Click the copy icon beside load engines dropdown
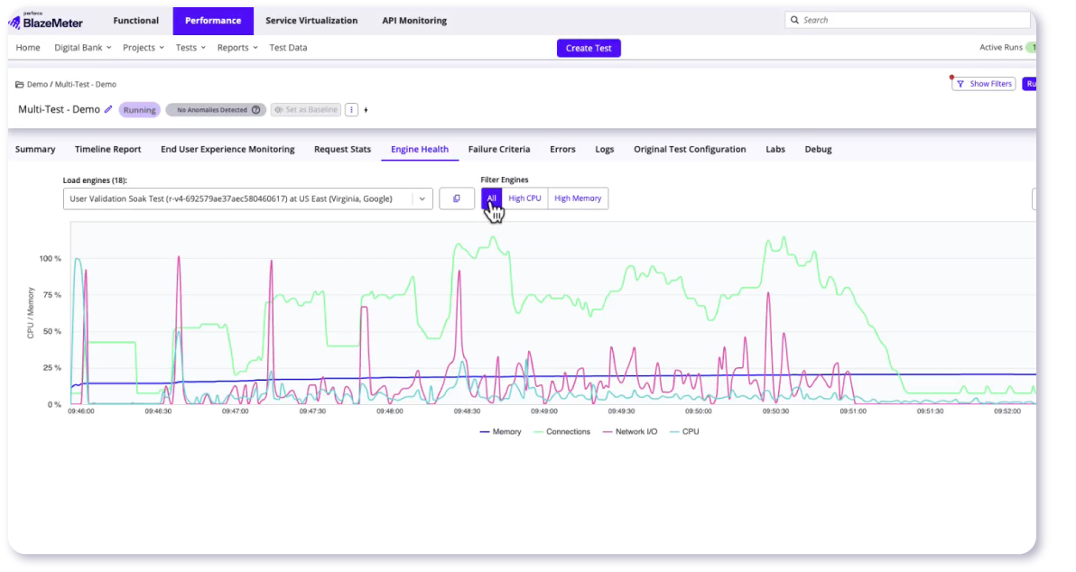The height and width of the screenshot is (572, 1076). coord(457,198)
